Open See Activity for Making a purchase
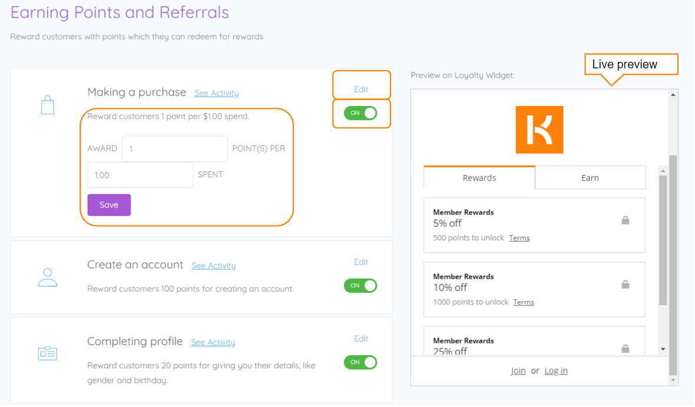Viewport: 695px width, 407px height. coord(216,93)
